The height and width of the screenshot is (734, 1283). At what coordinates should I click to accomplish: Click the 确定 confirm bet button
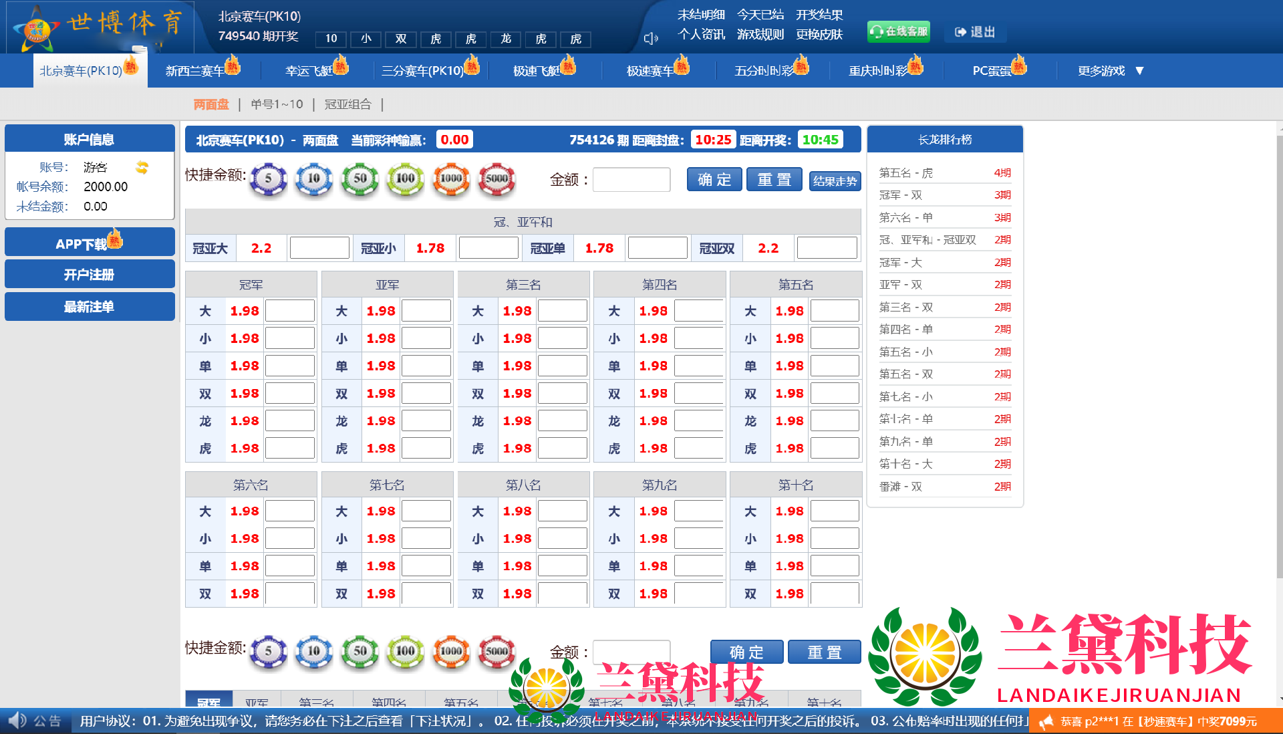tap(714, 179)
